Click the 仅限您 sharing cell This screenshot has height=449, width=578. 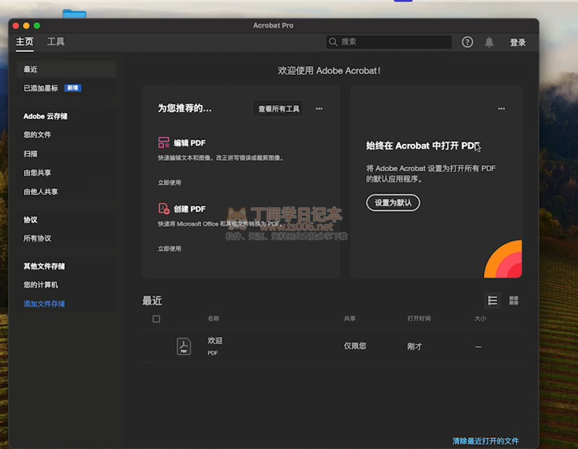click(355, 346)
